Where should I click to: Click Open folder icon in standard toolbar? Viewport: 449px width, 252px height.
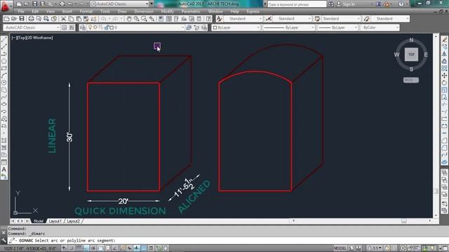[14, 19]
